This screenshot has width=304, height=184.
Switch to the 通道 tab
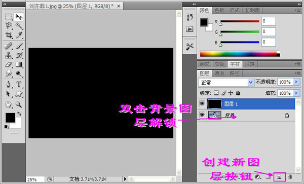tap(219, 73)
